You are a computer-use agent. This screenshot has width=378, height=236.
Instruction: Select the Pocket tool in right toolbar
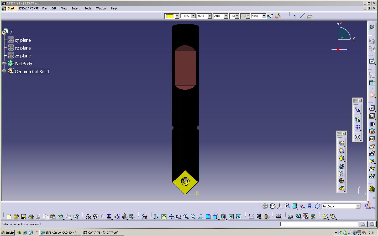(372, 116)
